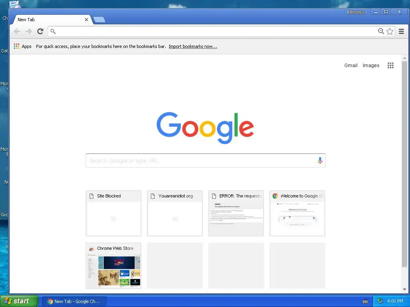Select New Tab - Google Chrome taskbar button
Screen dimensions: 410x307
(x=74, y=301)
